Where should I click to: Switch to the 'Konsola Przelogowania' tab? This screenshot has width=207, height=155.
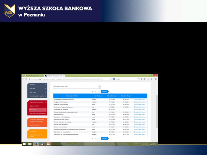[x=34, y=76]
